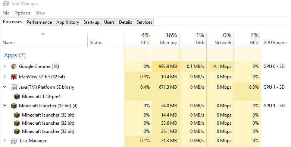291x147 pixels.
Task: Click the Java Platform SE binary icon
Action: [x=14, y=87]
